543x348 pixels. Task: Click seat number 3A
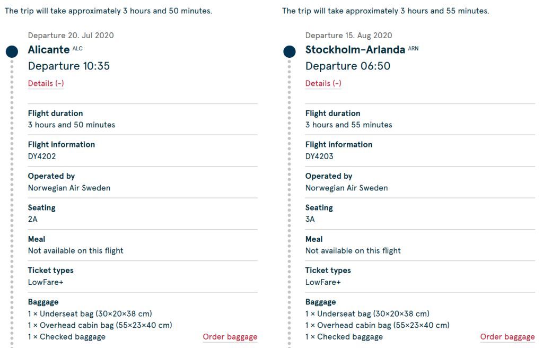pos(310,219)
